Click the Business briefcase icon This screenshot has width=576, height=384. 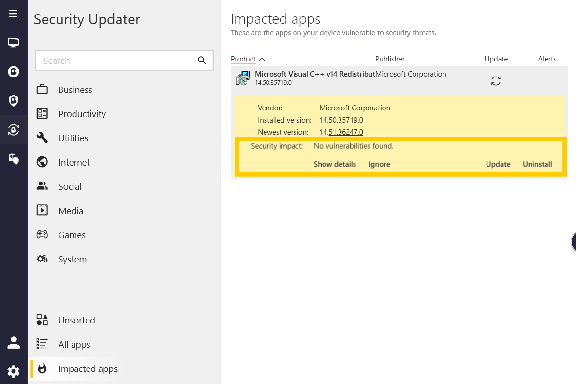(x=42, y=90)
